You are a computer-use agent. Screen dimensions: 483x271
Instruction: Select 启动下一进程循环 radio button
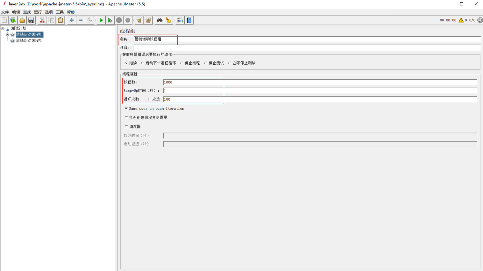pos(142,63)
